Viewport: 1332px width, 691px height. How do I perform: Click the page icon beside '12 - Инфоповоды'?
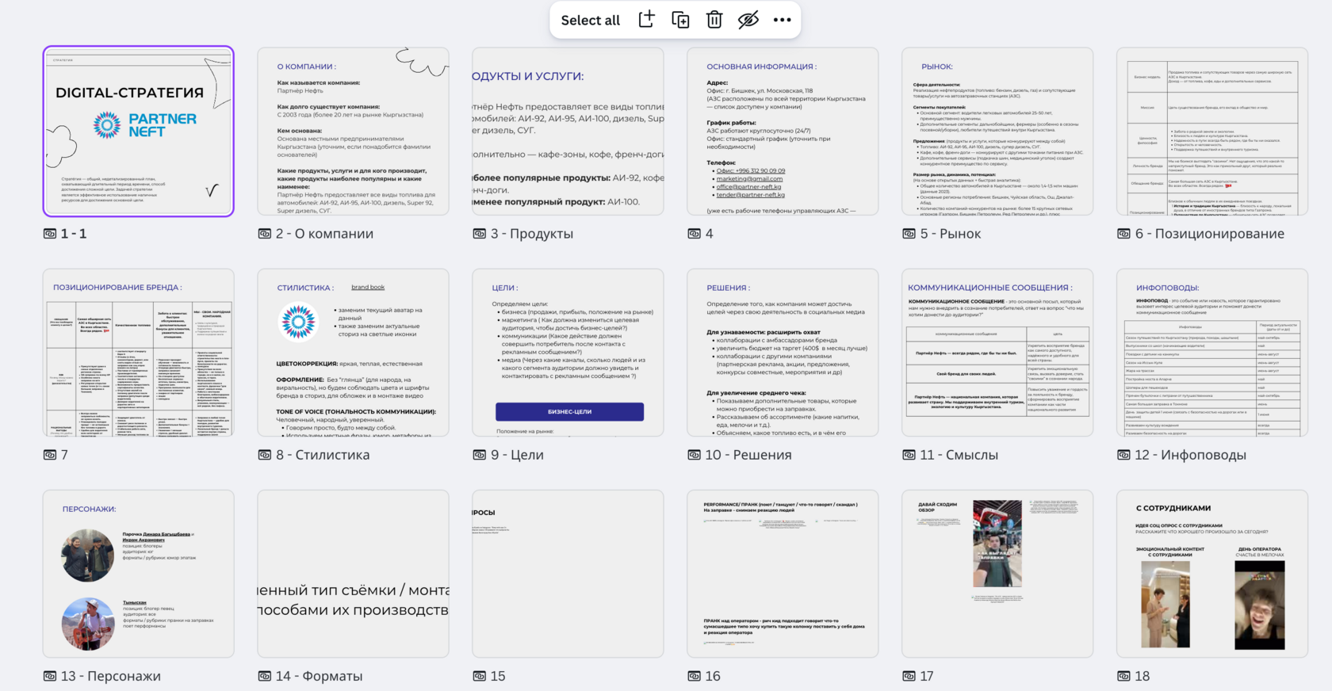1123,455
